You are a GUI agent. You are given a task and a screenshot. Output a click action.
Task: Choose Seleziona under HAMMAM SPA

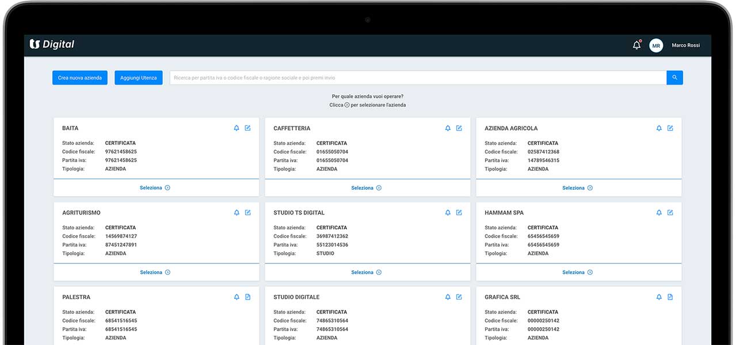pyautogui.click(x=577, y=273)
